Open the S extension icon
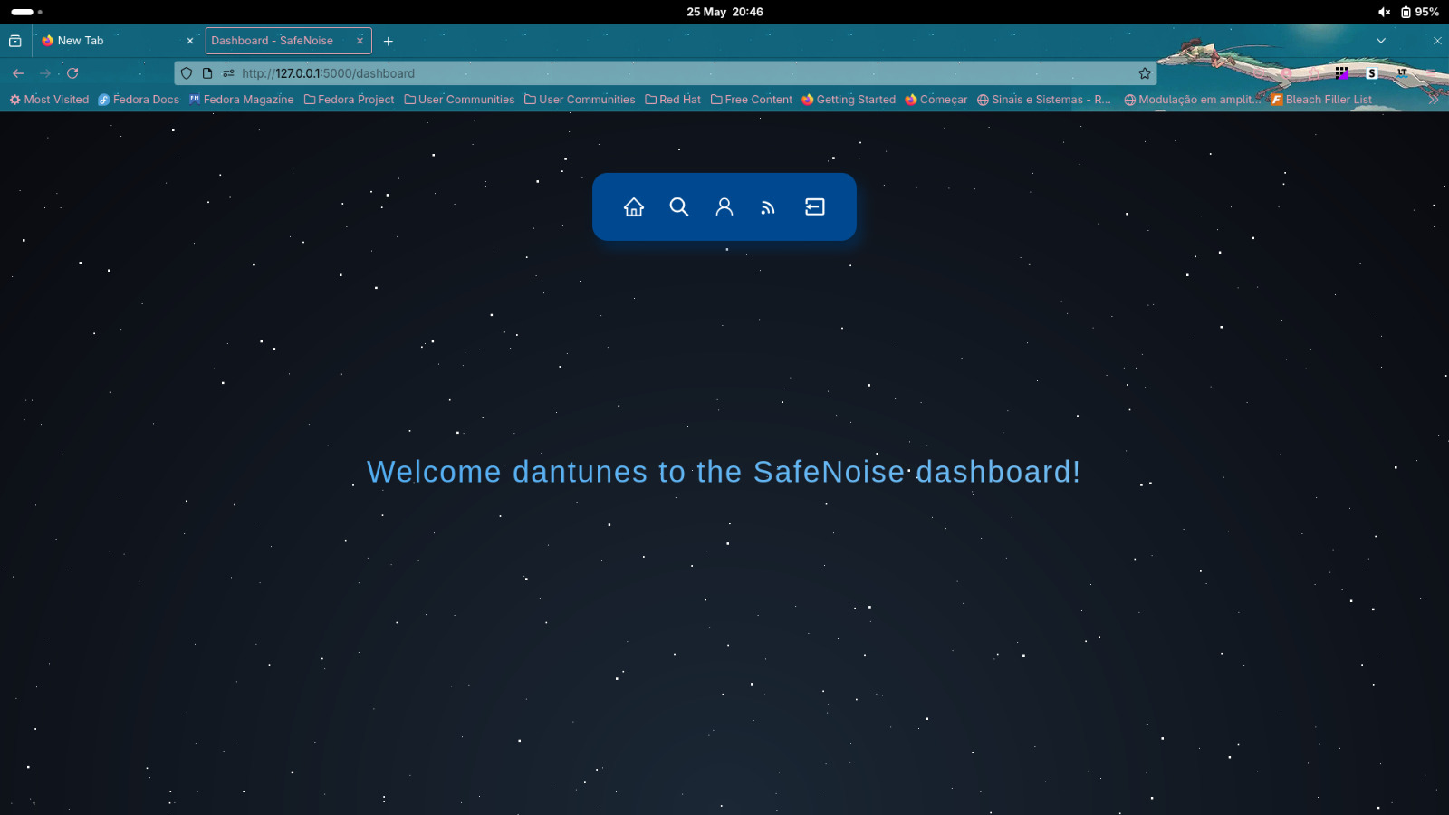This screenshot has height=815, width=1449. [1371, 72]
